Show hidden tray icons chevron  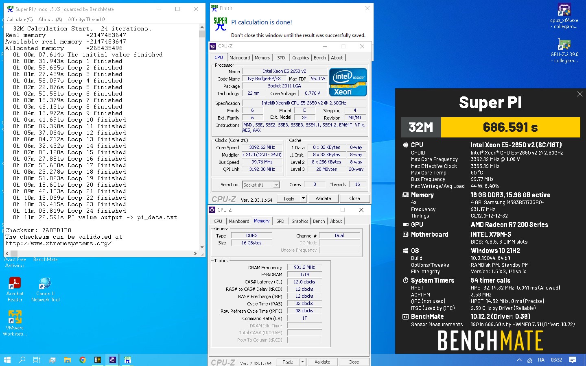[519, 360]
